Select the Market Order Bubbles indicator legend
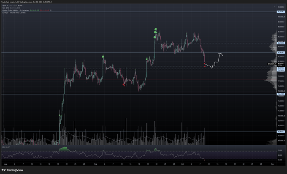 coord(27,10)
